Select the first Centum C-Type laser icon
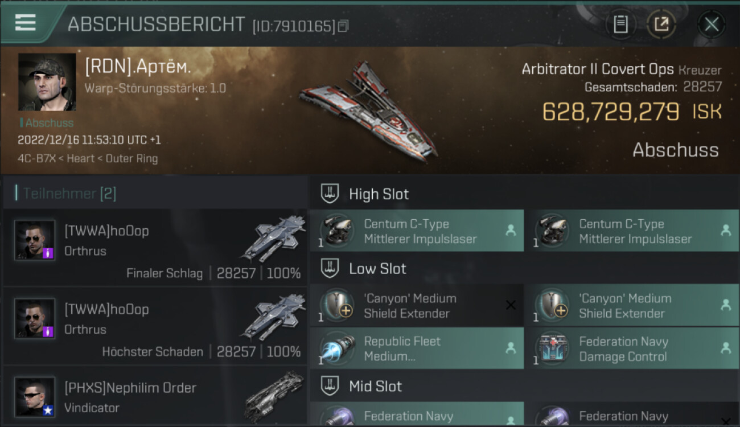This screenshot has width=740, height=427. coord(336,231)
